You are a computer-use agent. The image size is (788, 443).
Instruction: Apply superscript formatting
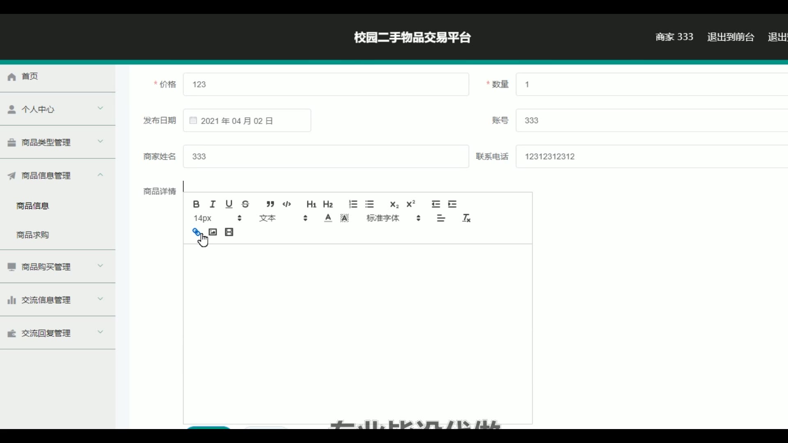pyautogui.click(x=411, y=204)
